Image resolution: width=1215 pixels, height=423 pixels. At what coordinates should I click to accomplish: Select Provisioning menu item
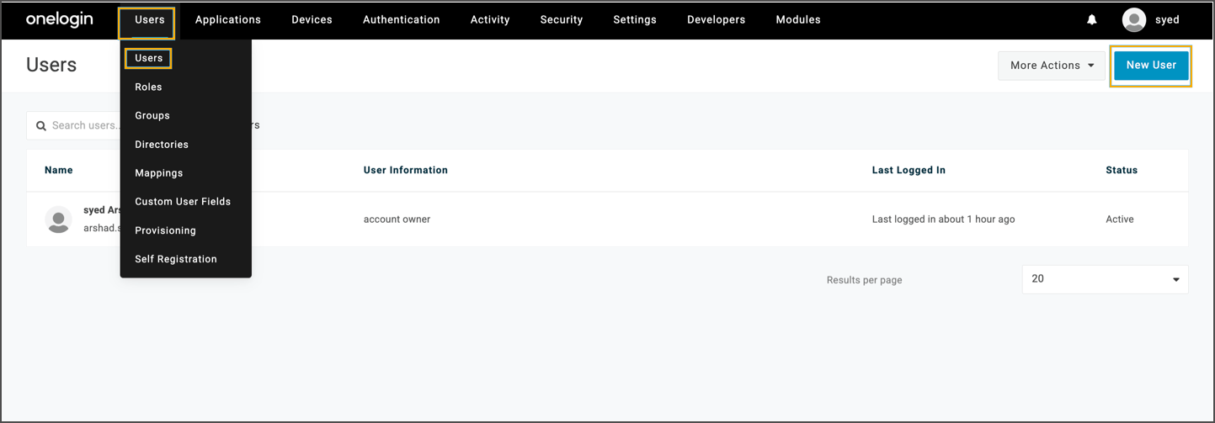[x=165, y=230]
